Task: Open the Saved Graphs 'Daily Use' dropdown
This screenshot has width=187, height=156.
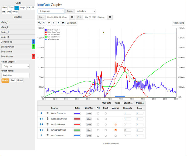Action: click(x=16, y=66)
